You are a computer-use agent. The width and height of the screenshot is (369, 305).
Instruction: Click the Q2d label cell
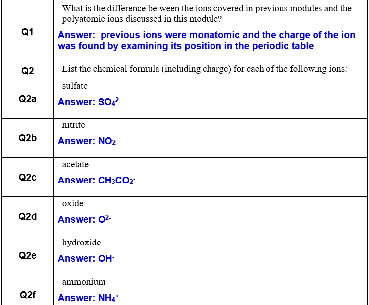tap(28, 216)
